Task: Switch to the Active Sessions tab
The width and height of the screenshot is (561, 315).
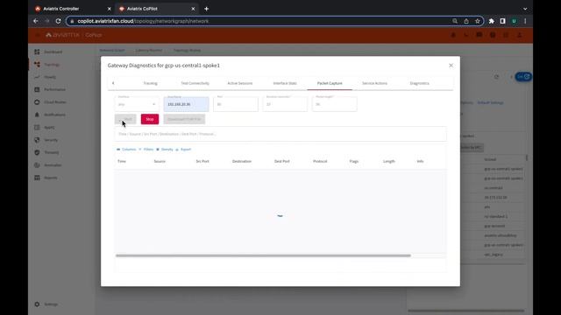Action: pyautogui.click(x=240, y=83)
